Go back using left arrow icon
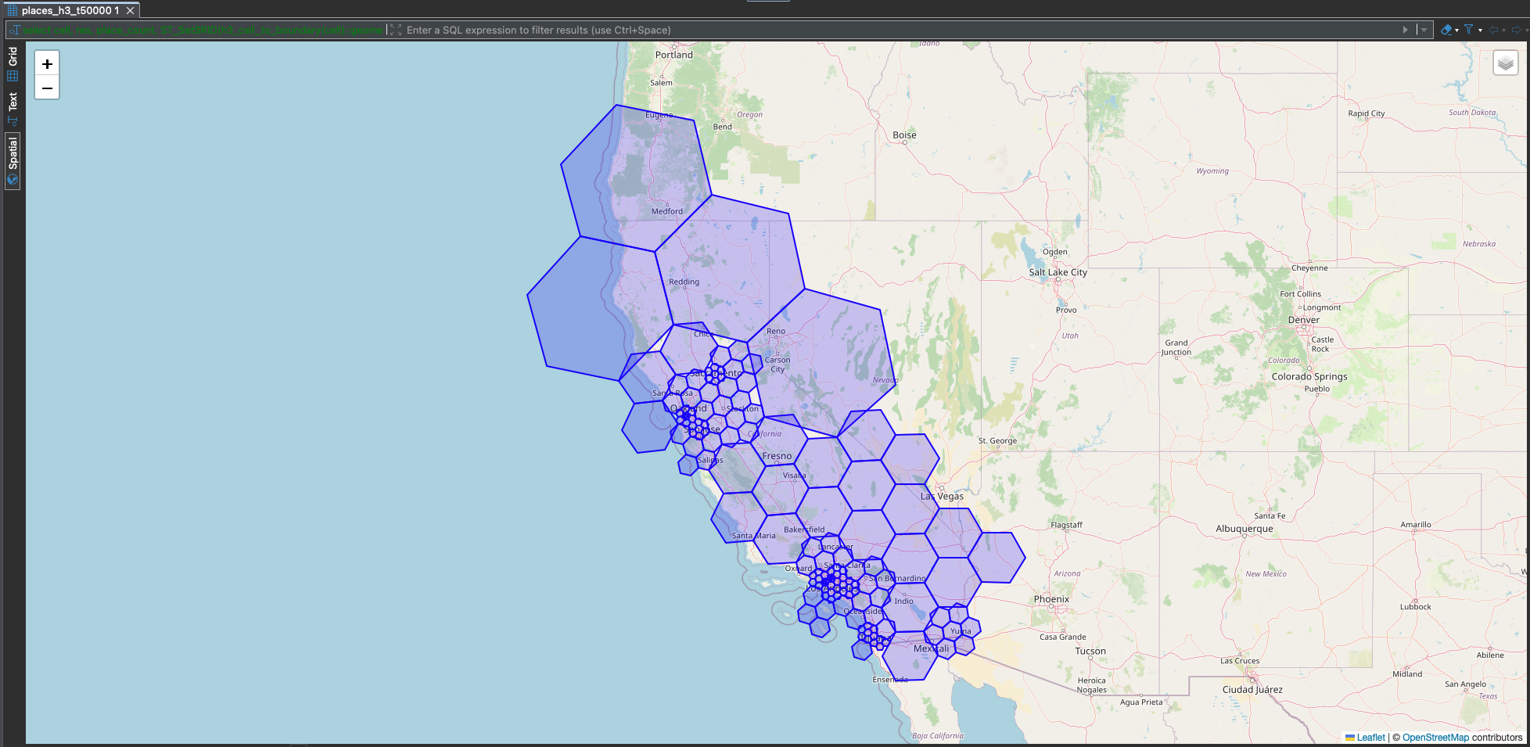The height and width of the screenshot is (747, 1530). click(x=1493, y=30)
